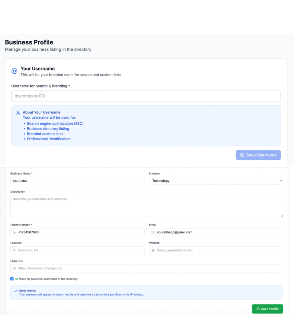
Task: Click the map pin icon in Location field
Action: 14,250
